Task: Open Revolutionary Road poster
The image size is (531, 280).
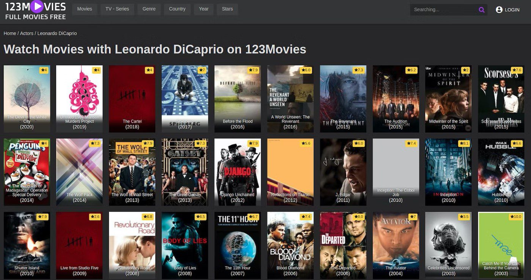Action: click(x=132, y=245)
